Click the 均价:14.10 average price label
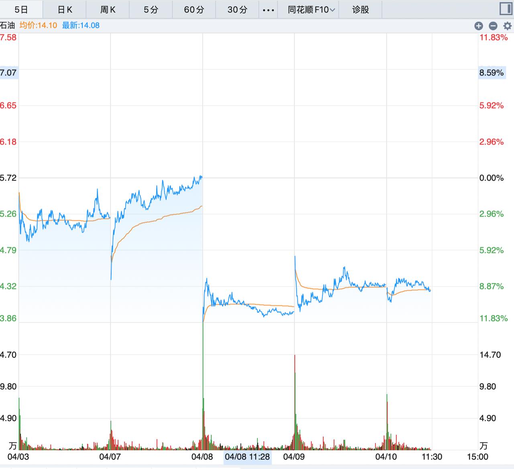The width and height of the screenshot is (514, 469). pyautogui.click(x=38, y=25)
